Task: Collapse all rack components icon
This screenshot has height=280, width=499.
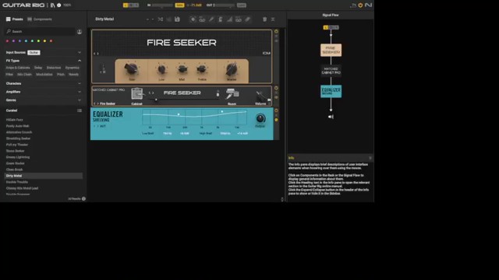Action: 273,19
